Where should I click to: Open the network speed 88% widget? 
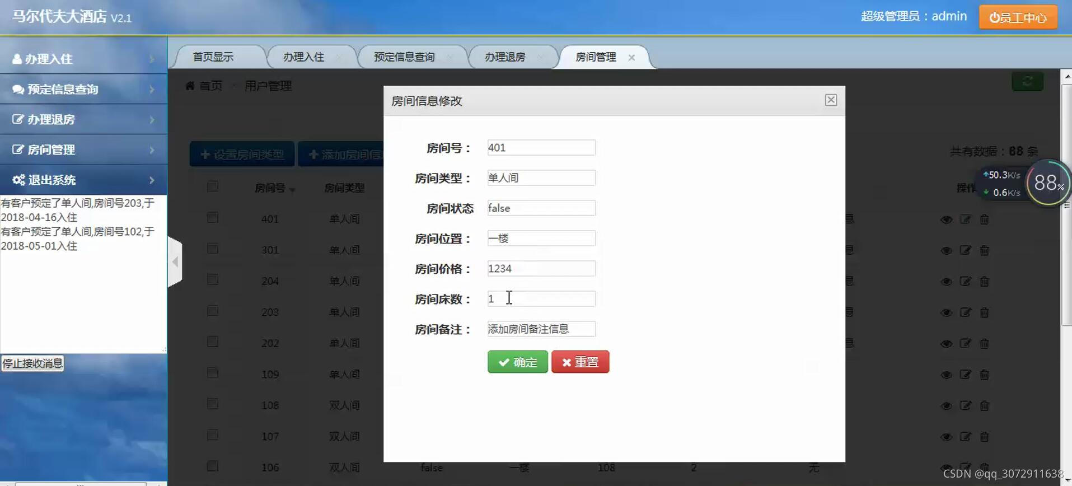pyautogui.click(x=1048, y=183)
